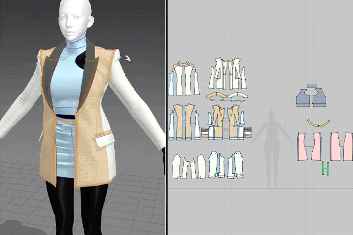Select the leftmost pink skirt pattern piece
353x235 pixels.
(x=302, y=146)
